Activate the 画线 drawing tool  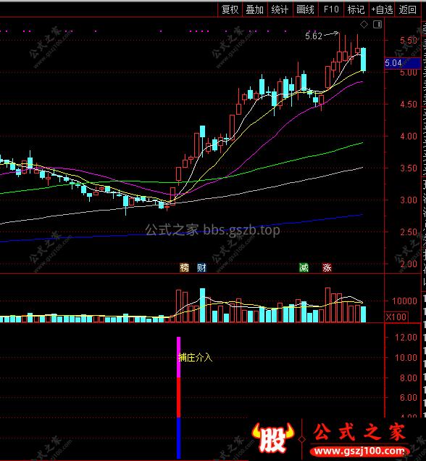[x=305, y=9]
